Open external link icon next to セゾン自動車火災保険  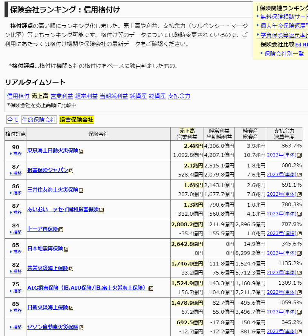[x=81, y=327]
